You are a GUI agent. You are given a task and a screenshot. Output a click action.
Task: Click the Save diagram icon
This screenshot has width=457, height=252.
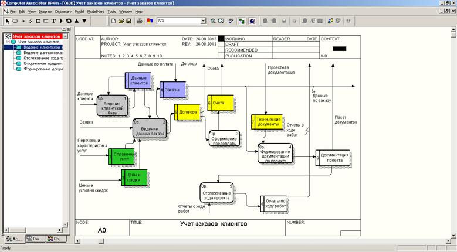pyautogui.click(x=128, y=21)
